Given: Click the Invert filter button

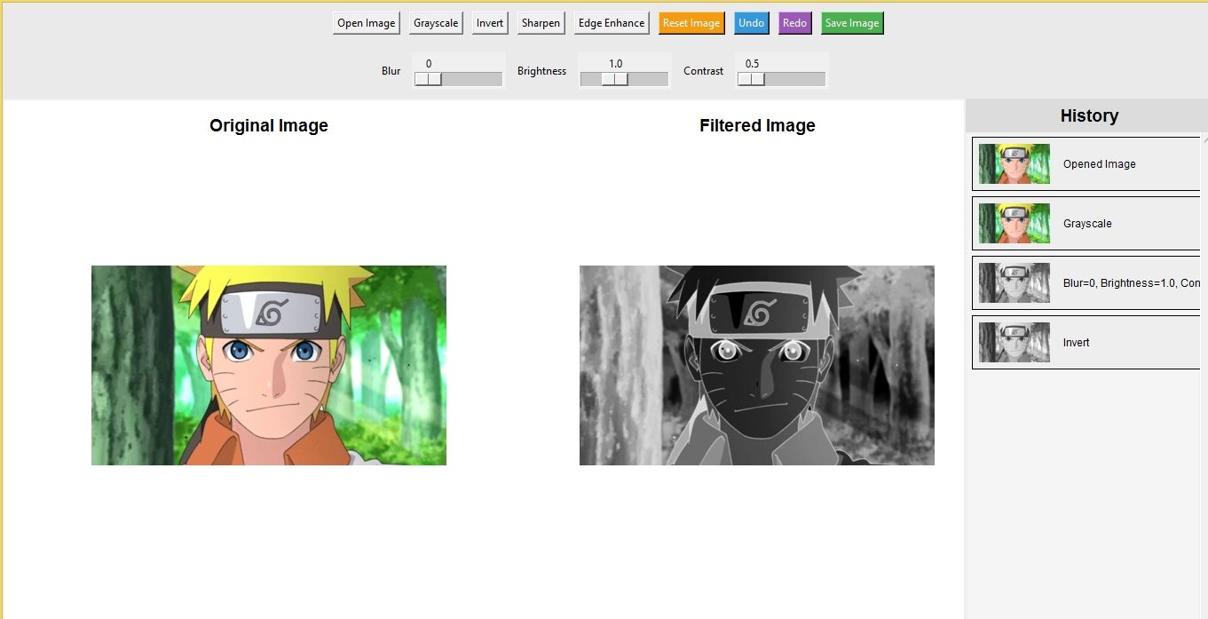Looking at the screenshot, I should pos(489,23).
